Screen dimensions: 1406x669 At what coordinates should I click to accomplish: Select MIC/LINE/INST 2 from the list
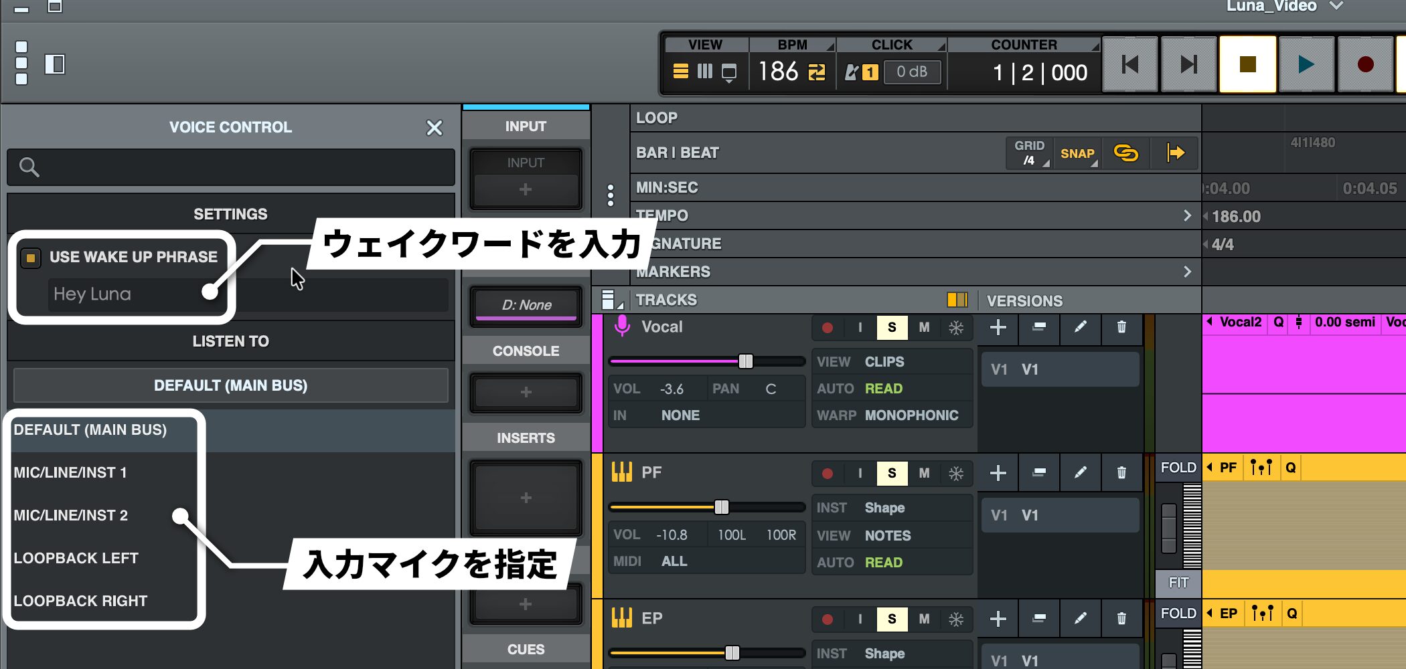coord(70,515)
